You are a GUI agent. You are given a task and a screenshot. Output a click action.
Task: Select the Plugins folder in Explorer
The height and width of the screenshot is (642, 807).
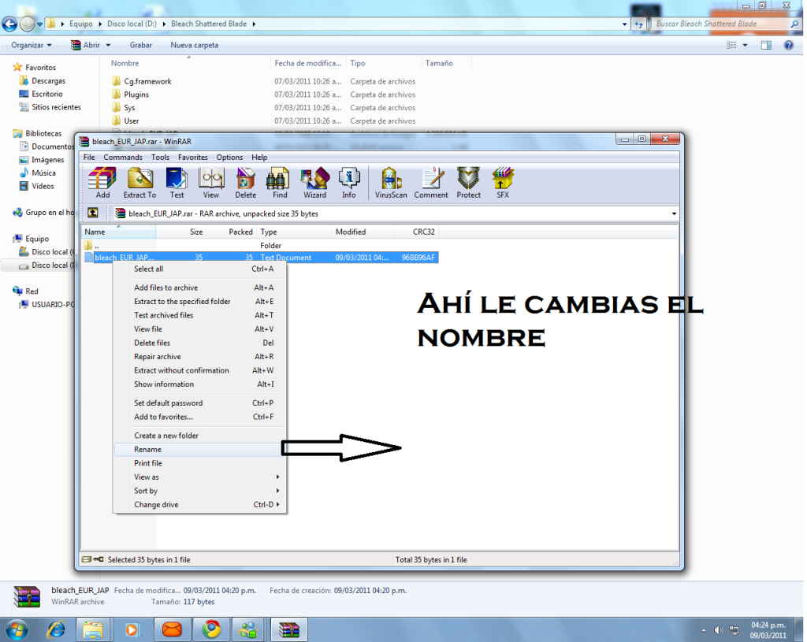coord(136,95)
